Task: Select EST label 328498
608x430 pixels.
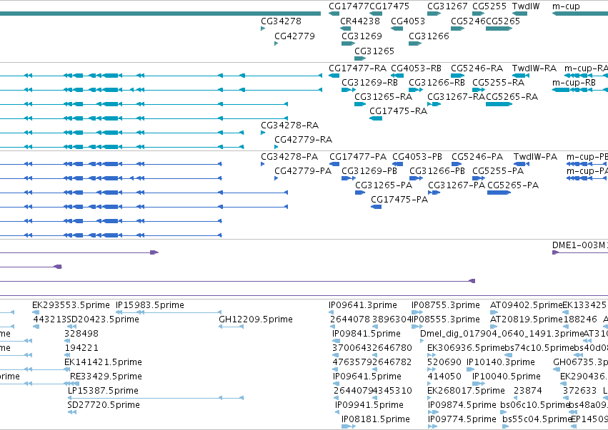Action: 81,334
